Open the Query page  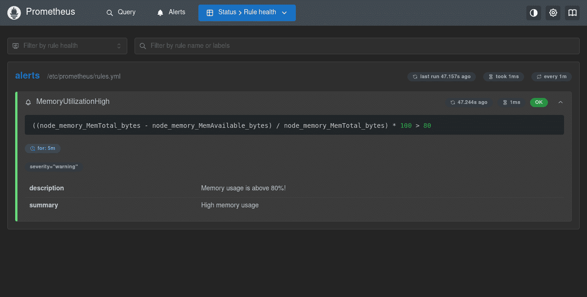coord(121,12)
